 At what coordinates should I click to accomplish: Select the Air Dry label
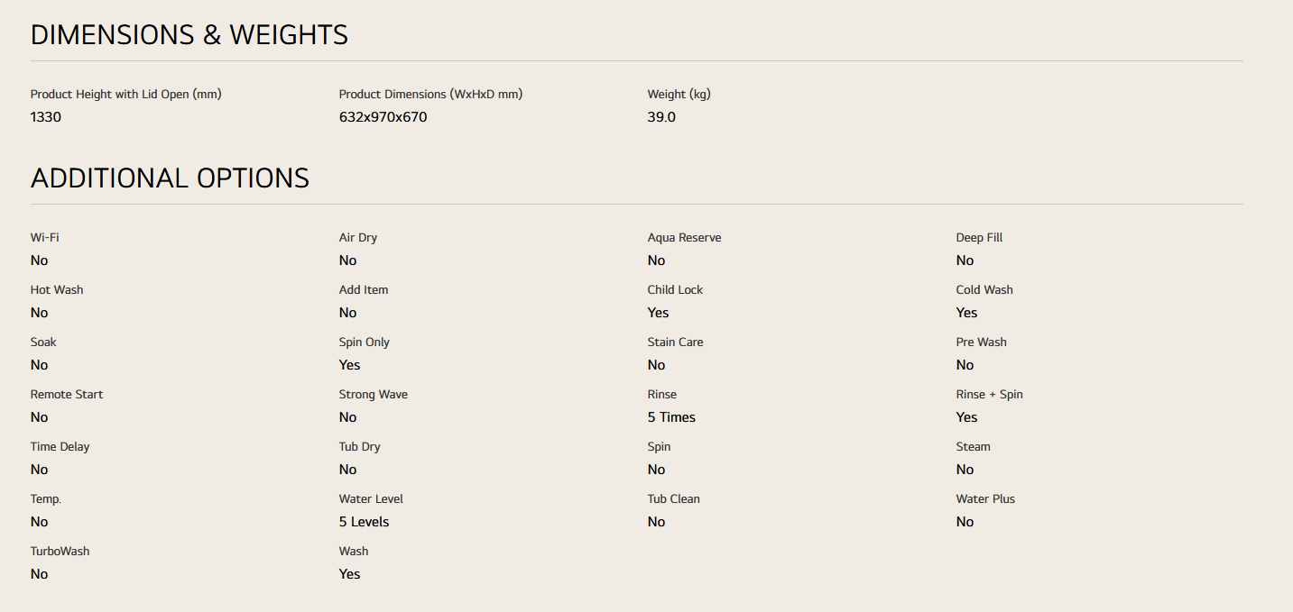coord(358,238)
